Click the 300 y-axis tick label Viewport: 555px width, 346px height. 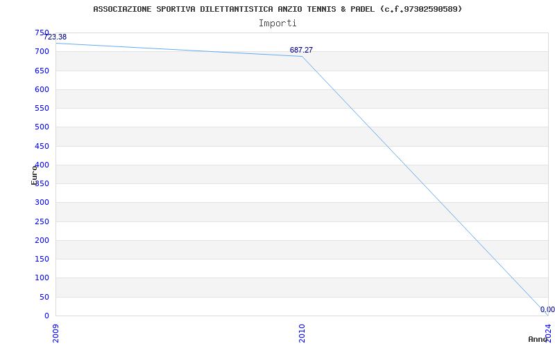point(42,203)
